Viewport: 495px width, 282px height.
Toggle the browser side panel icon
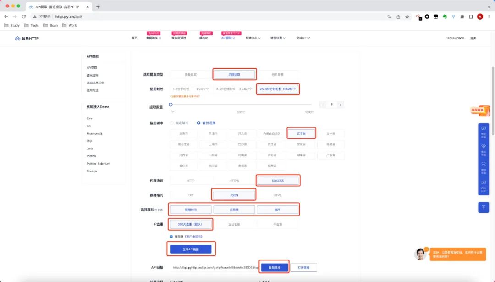pos(471,17)
